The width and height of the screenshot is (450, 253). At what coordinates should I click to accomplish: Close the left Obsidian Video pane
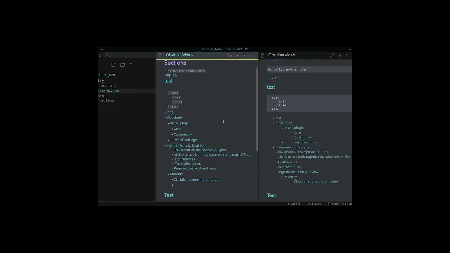tap(245, 55)
